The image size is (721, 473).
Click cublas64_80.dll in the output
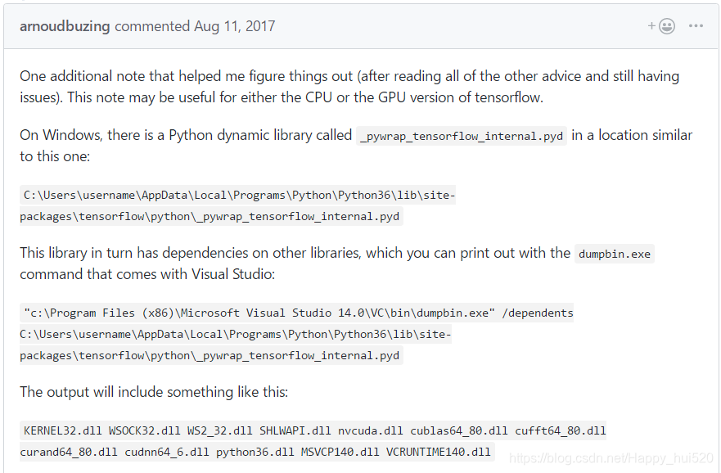coord(459,430)
